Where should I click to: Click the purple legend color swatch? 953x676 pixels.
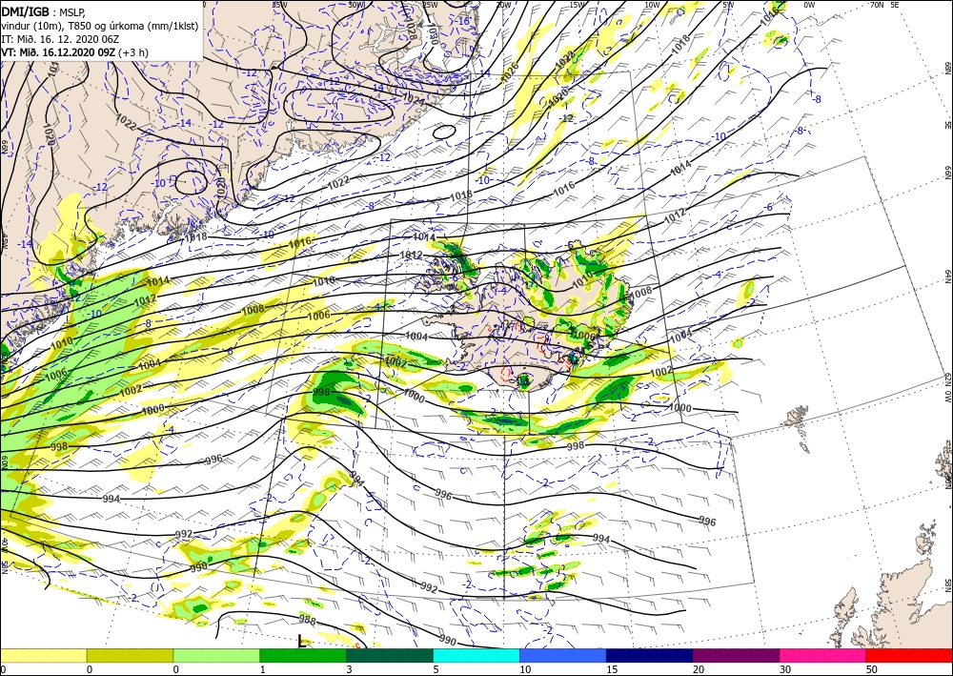pyautogui.click(x=736, y=655)
